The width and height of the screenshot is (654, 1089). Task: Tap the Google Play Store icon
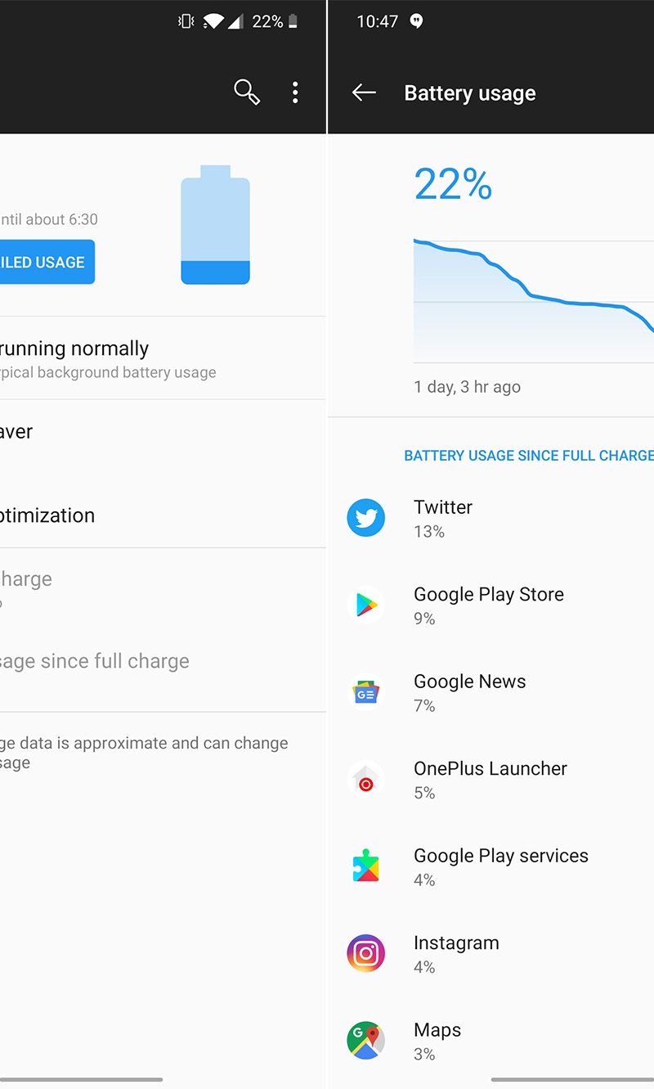(x=365, y=605)
